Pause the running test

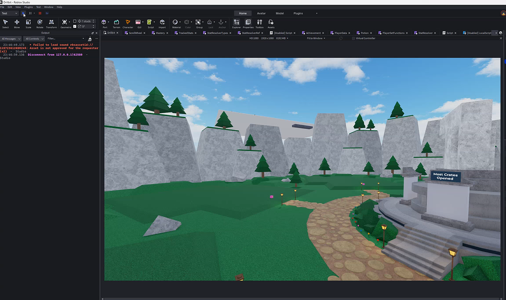[x=30, y=13]
